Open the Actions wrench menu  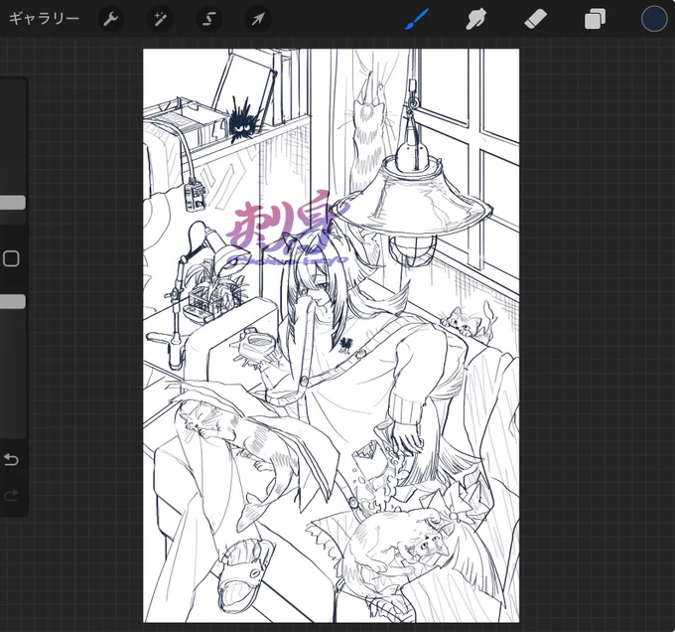111,19
